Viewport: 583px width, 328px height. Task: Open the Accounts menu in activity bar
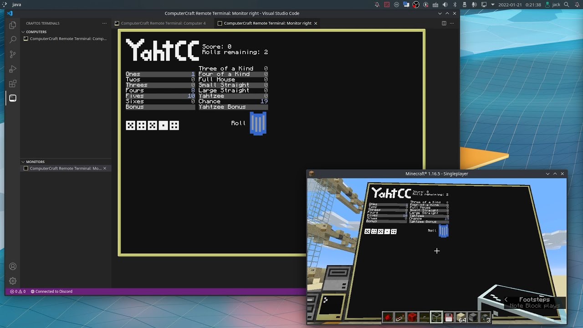pos(13,266)
